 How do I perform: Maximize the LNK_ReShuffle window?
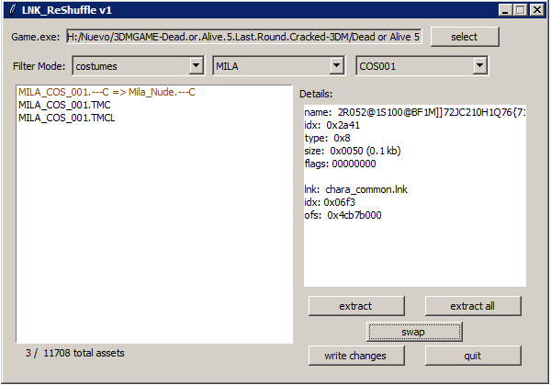(x=520, y=10)
